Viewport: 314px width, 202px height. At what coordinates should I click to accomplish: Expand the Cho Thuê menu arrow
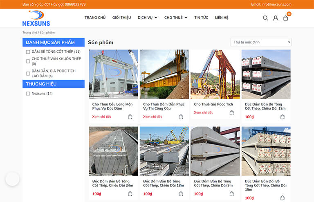(186, 18)
